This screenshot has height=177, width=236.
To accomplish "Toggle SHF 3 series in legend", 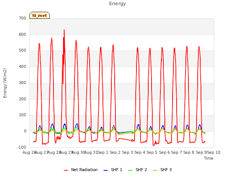I will (x=162, y=170).
